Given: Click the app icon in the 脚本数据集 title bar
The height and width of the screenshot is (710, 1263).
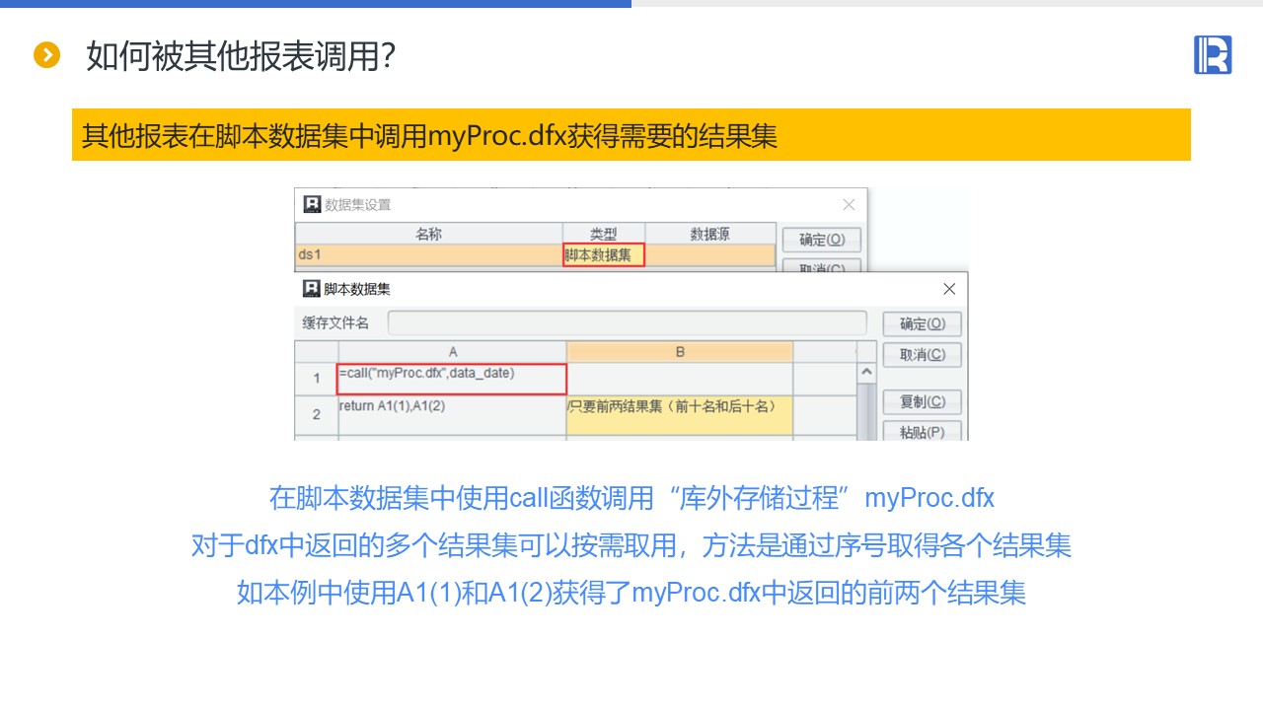Looking at the screenshot, I should (x=312, y=289).
